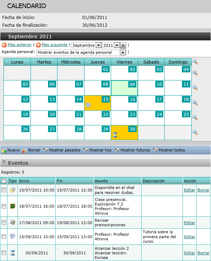
Task: Click Editar for Revisar preinscripciones event
Action: tap(190, 223)
